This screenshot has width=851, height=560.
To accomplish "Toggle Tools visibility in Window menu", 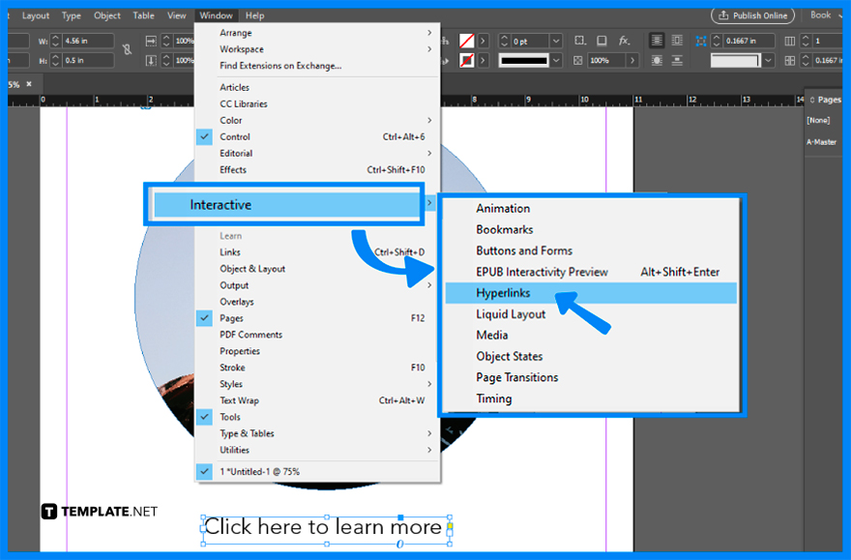I will point(229,417).
